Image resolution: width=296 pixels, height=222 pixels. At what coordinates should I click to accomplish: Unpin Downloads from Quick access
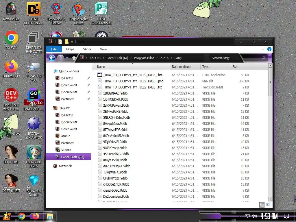(88, 85)
